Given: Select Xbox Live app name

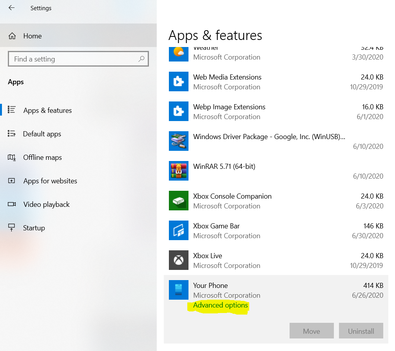Looking at the screenshot, I should (x=208, y=256).
